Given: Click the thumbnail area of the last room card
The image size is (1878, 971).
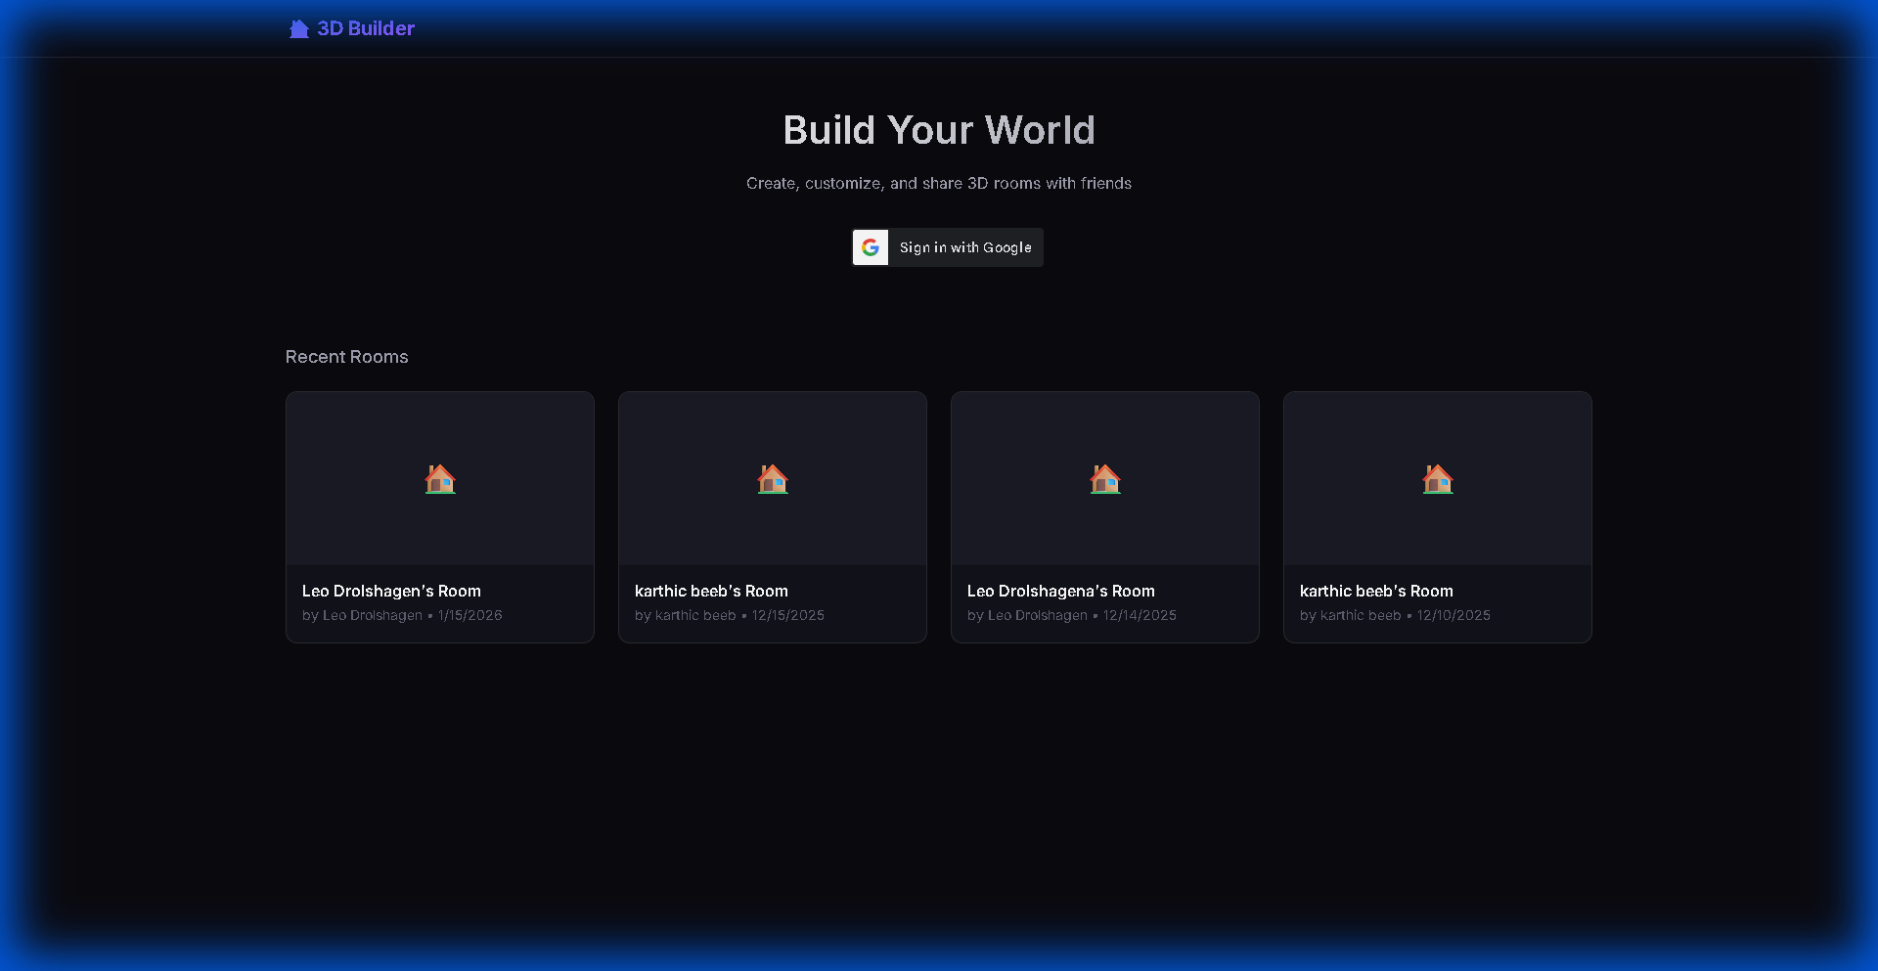Looking at the screenshot, I should (1438, 477).
